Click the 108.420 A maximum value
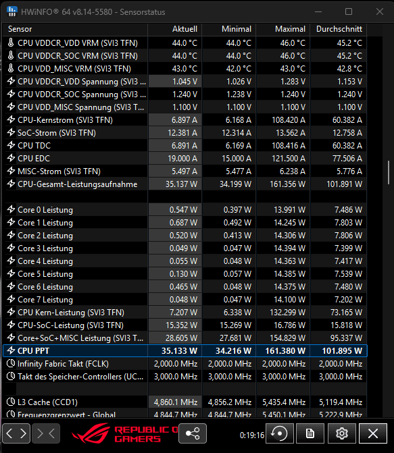Viewport: 394px width, 453px height. click(289, 120)
